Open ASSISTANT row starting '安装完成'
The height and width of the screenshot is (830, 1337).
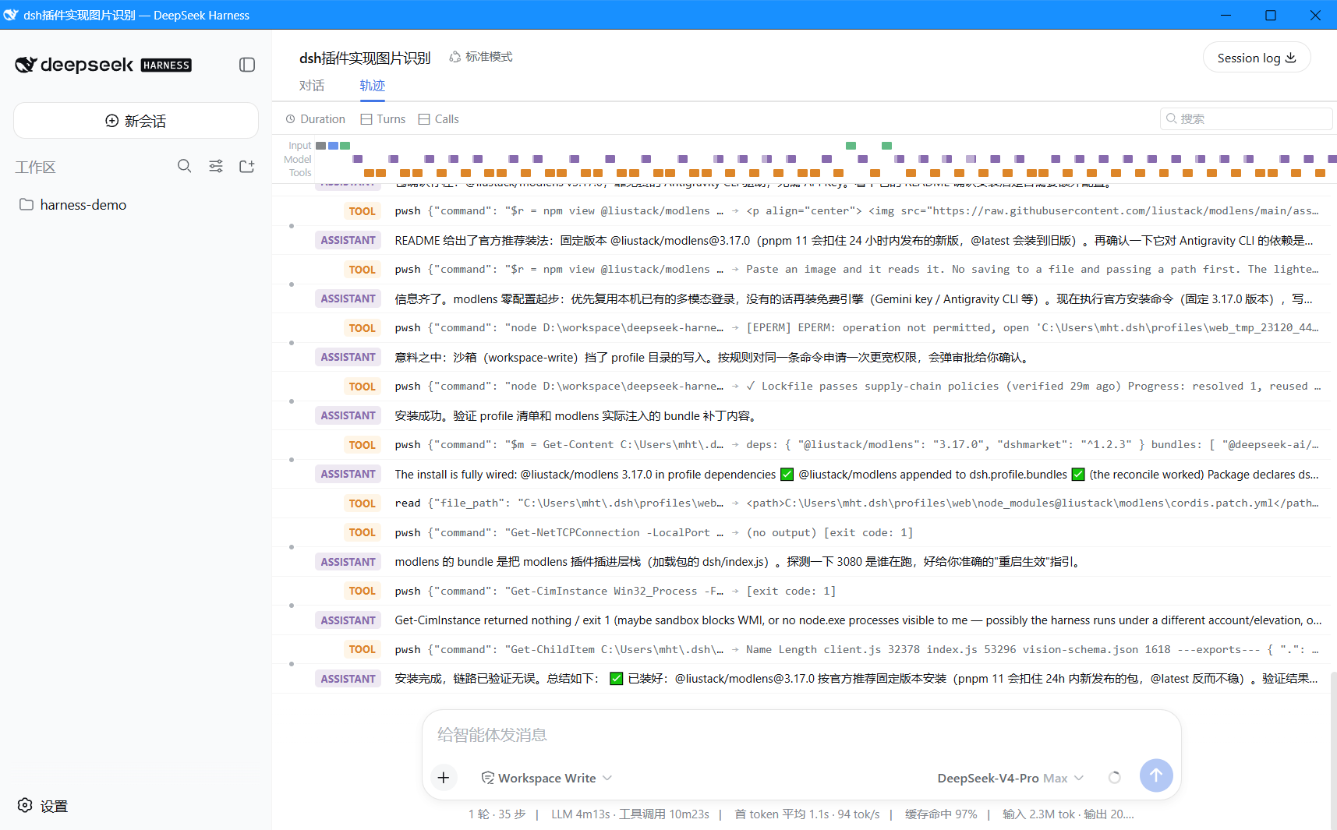(801, 679)
